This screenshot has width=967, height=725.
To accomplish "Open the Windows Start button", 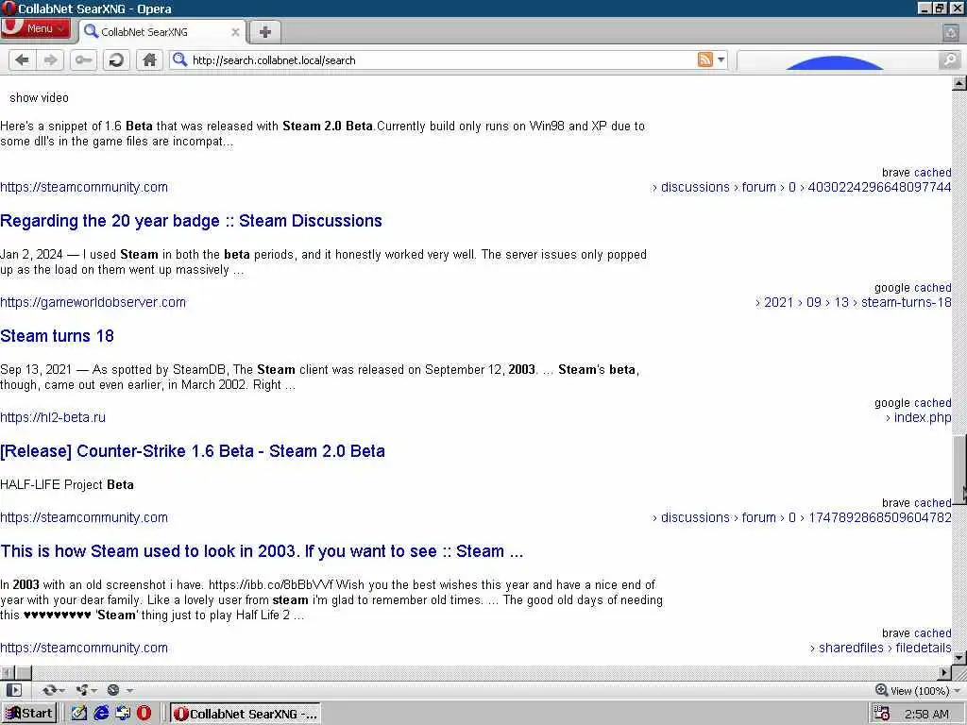I will pos(29,714).
